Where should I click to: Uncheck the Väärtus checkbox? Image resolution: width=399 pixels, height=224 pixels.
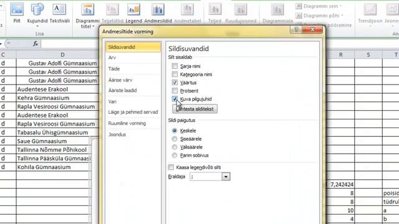click(x=175, y=83)
